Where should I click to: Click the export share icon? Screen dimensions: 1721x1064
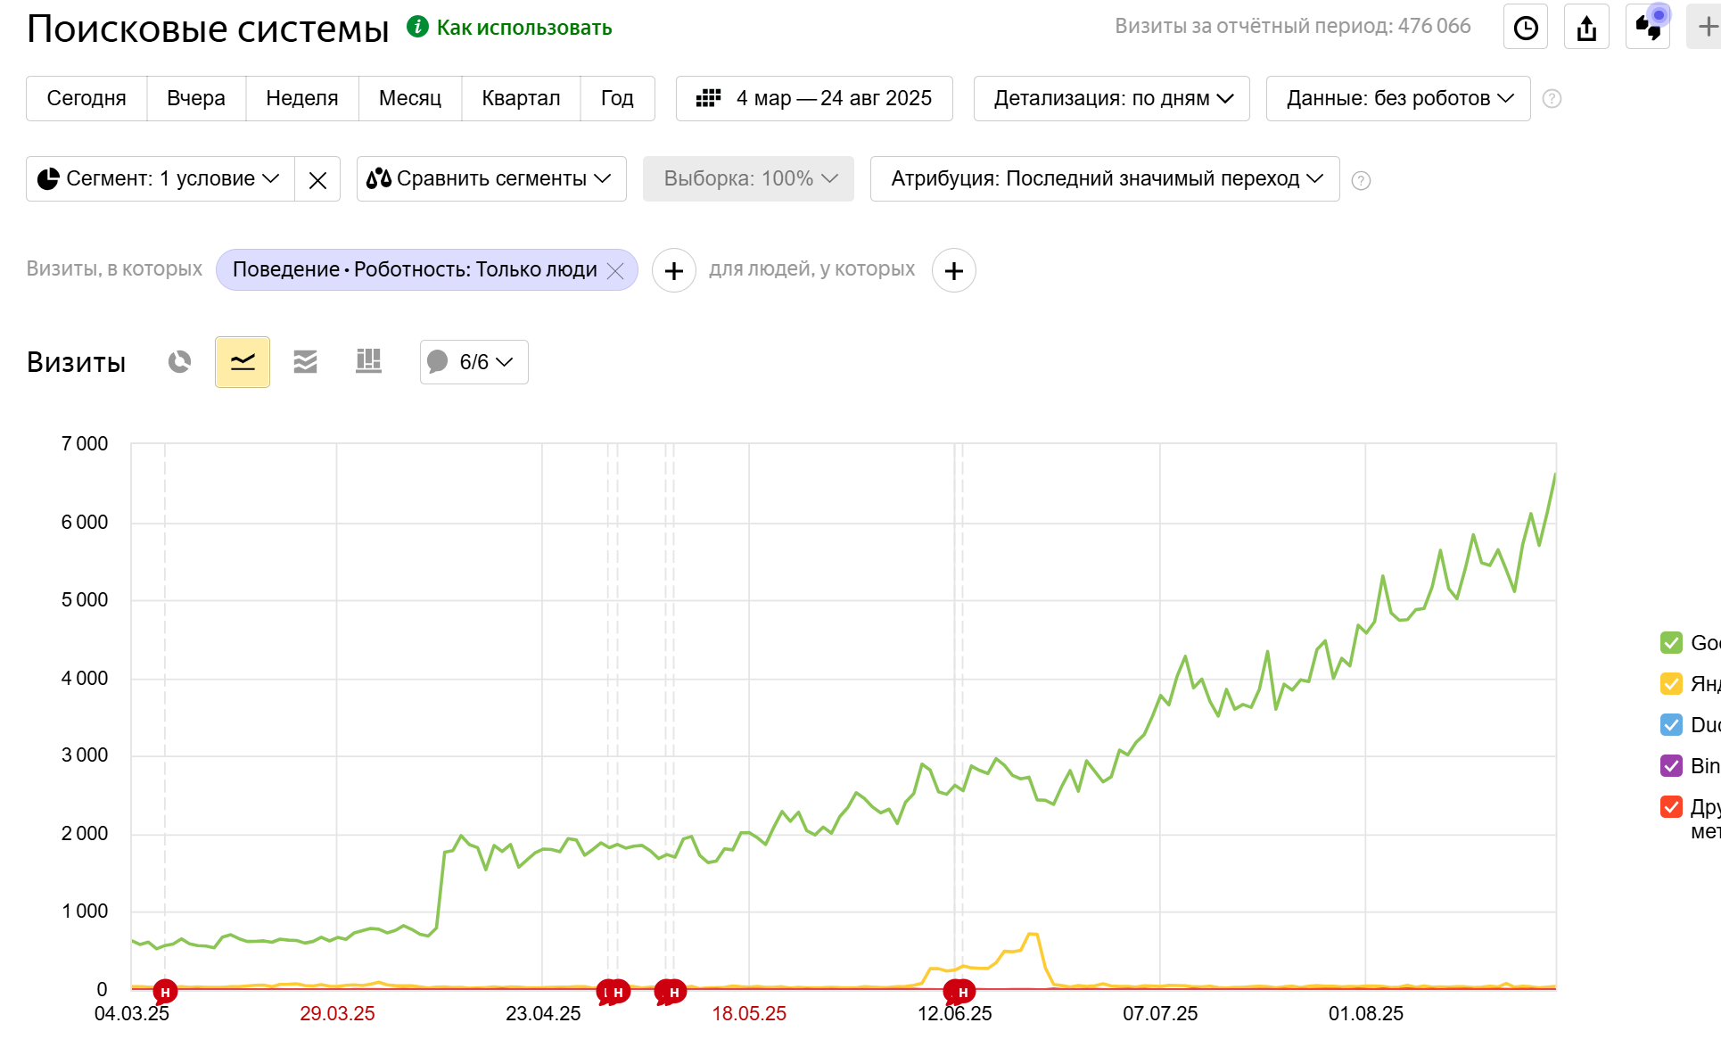[1586, 28]
